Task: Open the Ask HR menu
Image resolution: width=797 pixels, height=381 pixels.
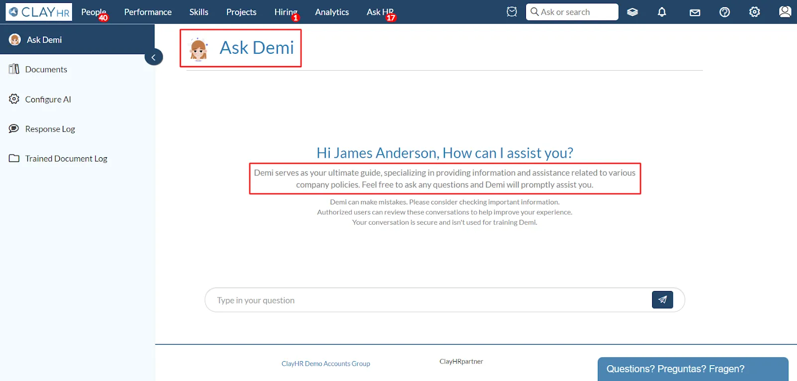Action: click(x=380, y=12)
